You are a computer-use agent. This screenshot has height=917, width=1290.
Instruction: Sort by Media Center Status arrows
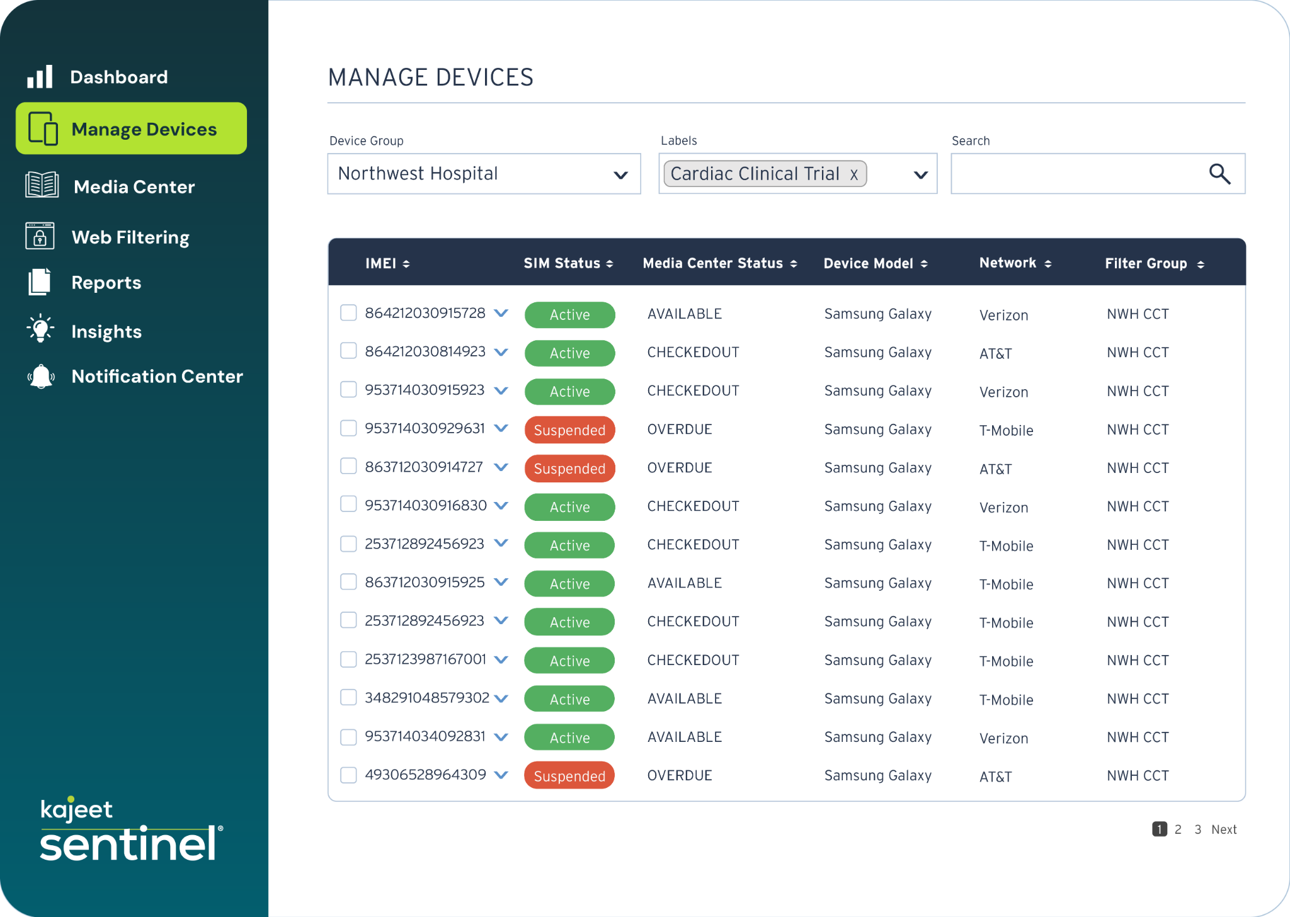794,264
